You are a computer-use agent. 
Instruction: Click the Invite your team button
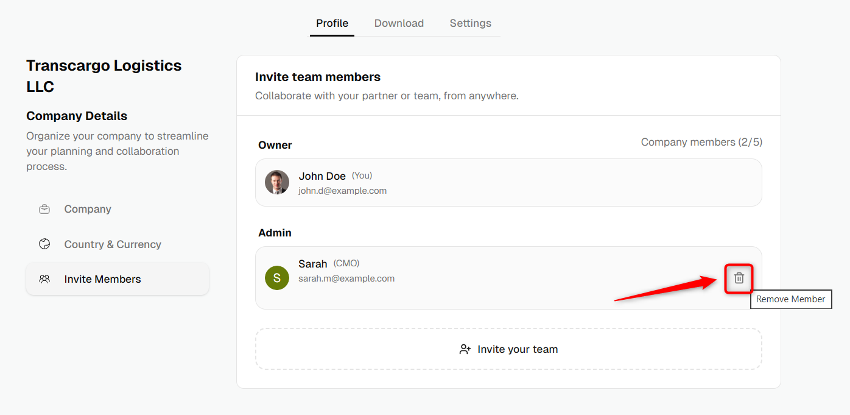508,349
